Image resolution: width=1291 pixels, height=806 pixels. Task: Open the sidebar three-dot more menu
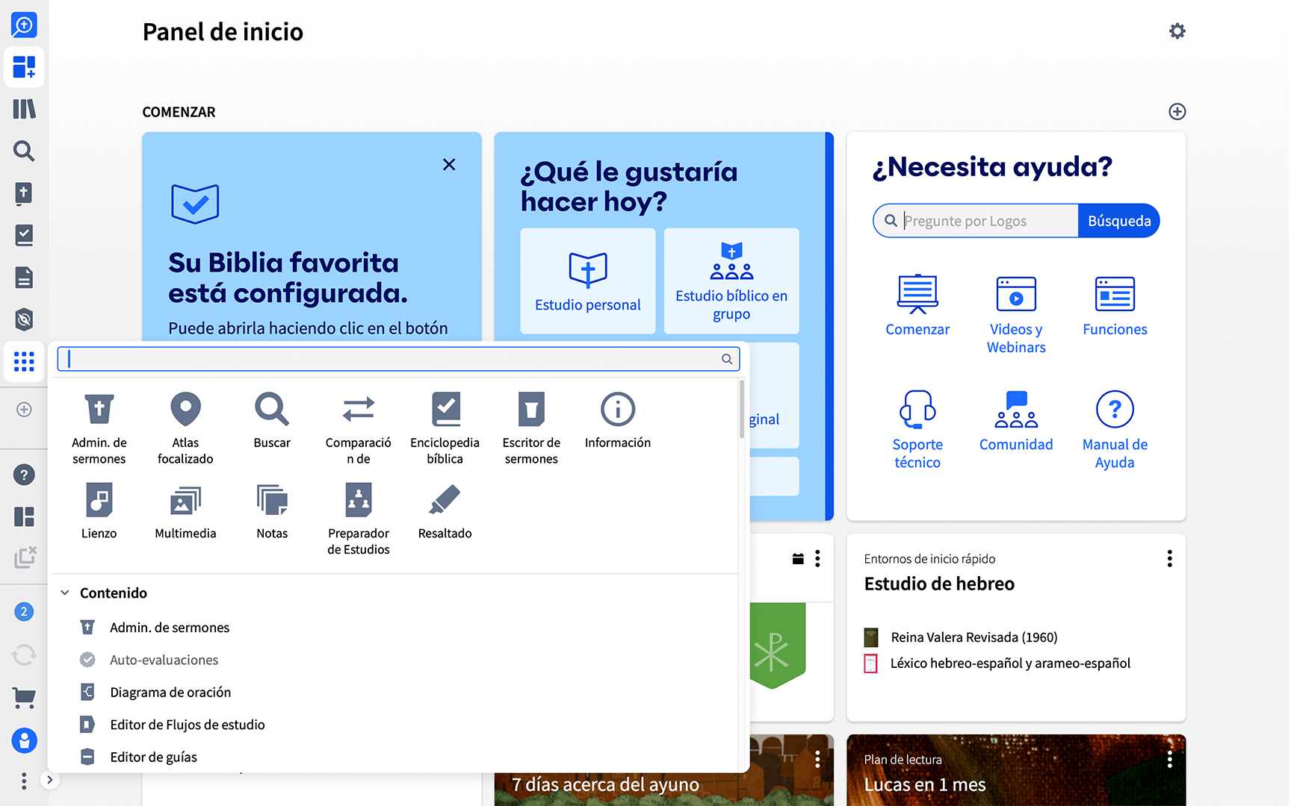[24, 781]
